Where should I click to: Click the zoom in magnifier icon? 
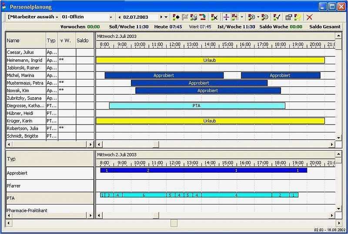coord(251,17)
